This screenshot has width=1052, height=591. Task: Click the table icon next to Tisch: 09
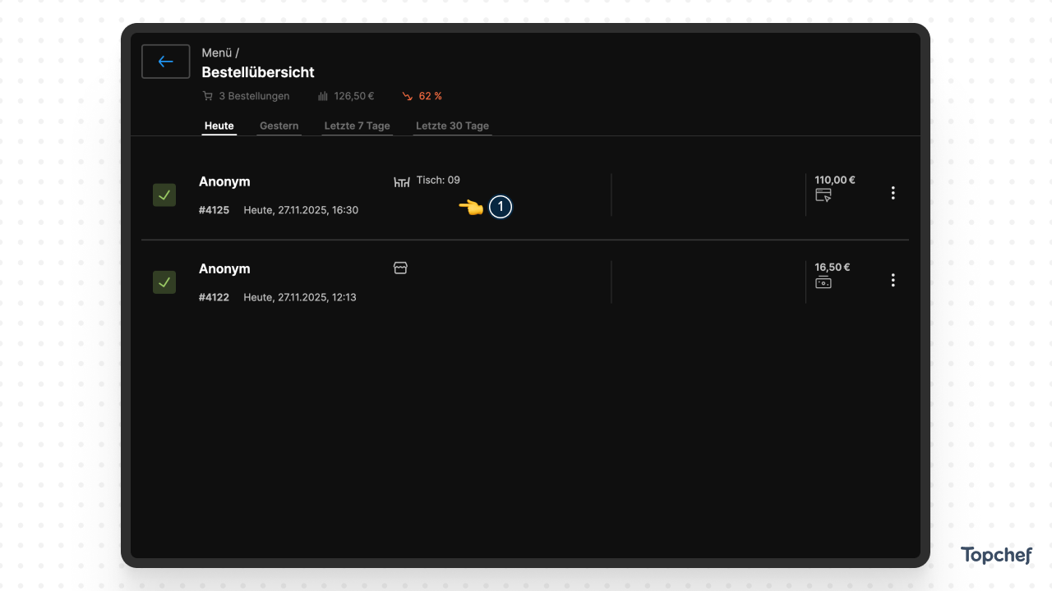pos(401,181)
